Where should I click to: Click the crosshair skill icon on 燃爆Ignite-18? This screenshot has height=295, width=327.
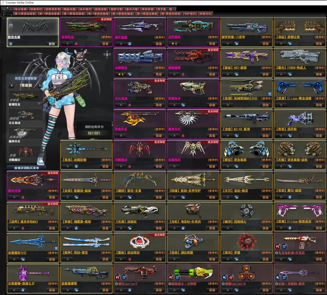pyautogui.click(x=231, y=277)
